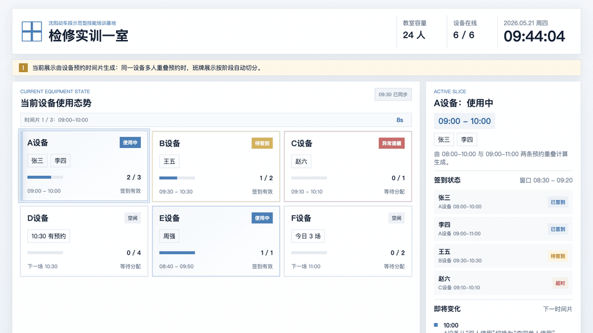
Task: Click the training room grid logo icon
Action: coord(32,31)
